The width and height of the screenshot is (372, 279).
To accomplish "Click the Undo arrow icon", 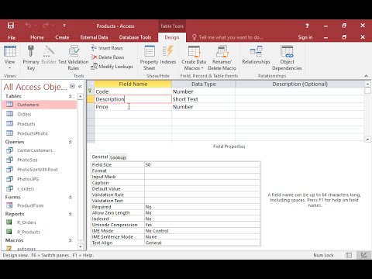I will click(x=28, y=26).
